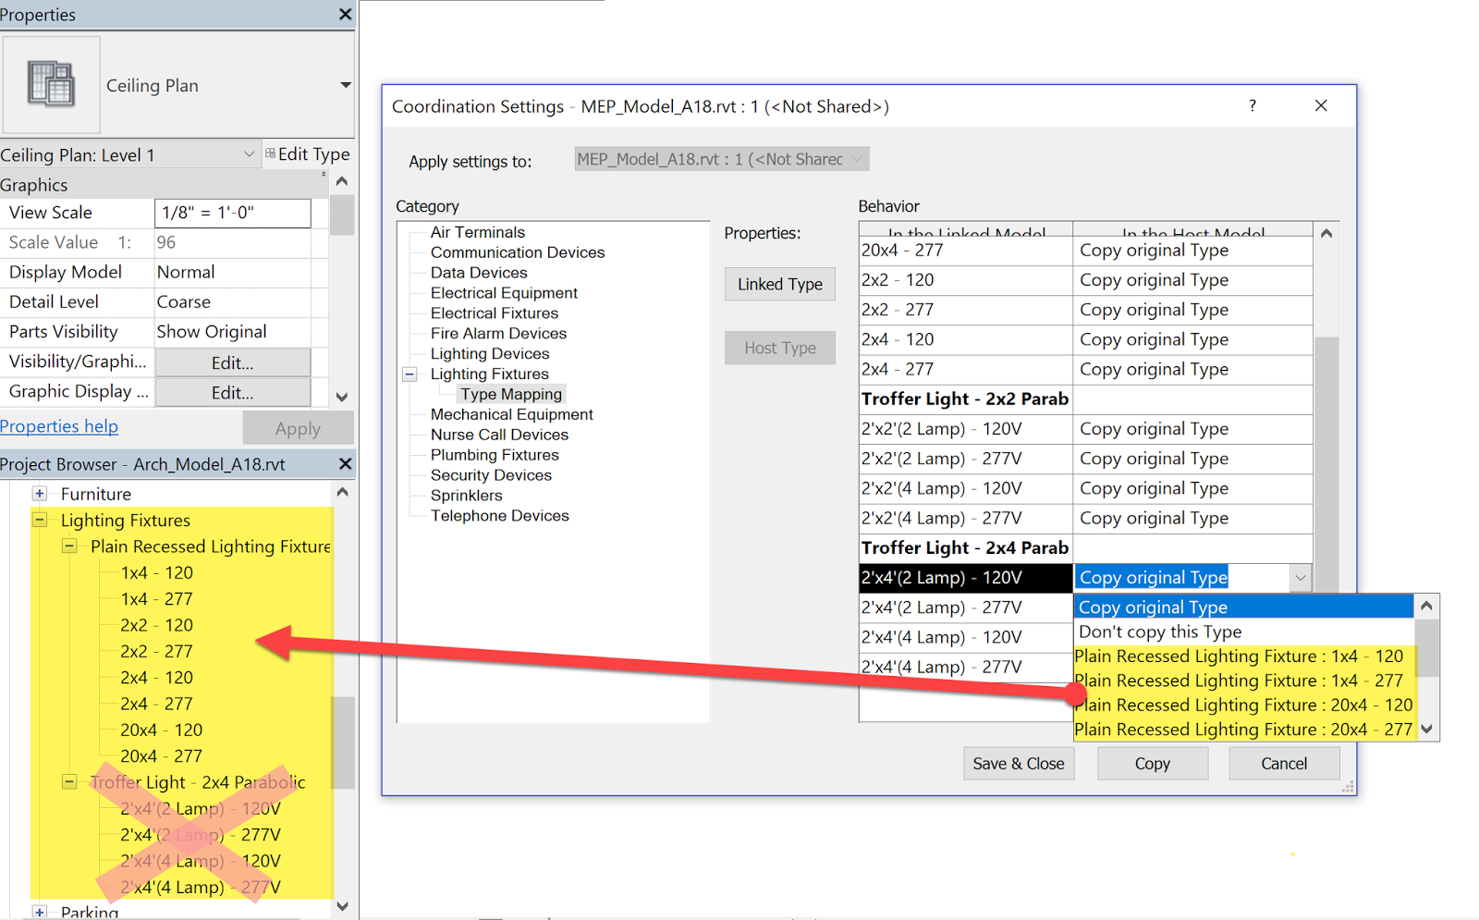Click the help question mark in Coordination Settings
Viewport: 1479px width, 920px height.
[x=1253, y=105]
